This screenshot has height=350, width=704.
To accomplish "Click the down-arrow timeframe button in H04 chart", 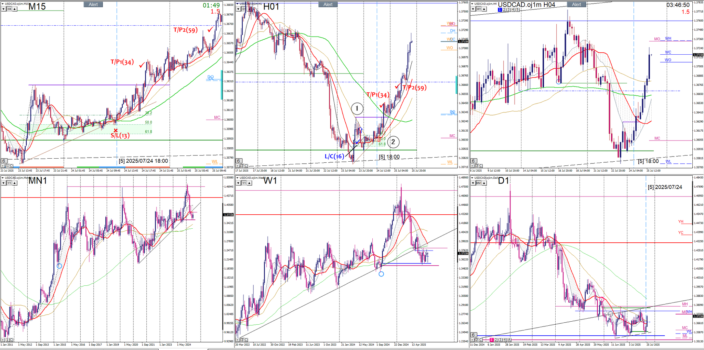I will [x=473, y=9].
